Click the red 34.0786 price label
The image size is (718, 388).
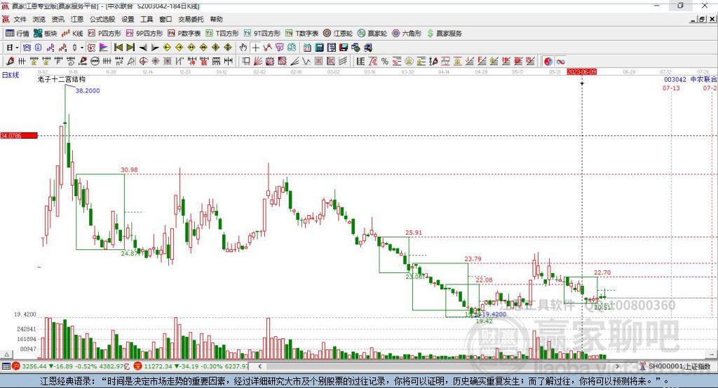point(19,135)
